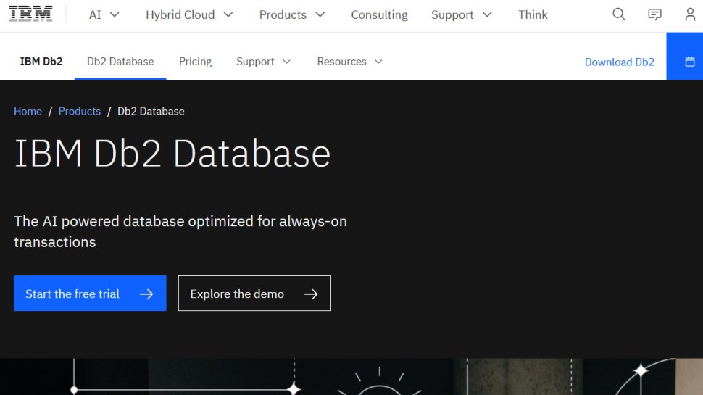Expand the Resources dropdown
The image size is (703, 395).
(x=350, y=62)
